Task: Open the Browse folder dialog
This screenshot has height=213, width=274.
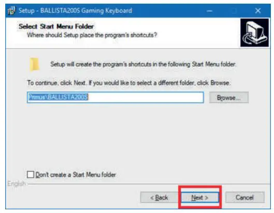Action: tap(229, 97)
